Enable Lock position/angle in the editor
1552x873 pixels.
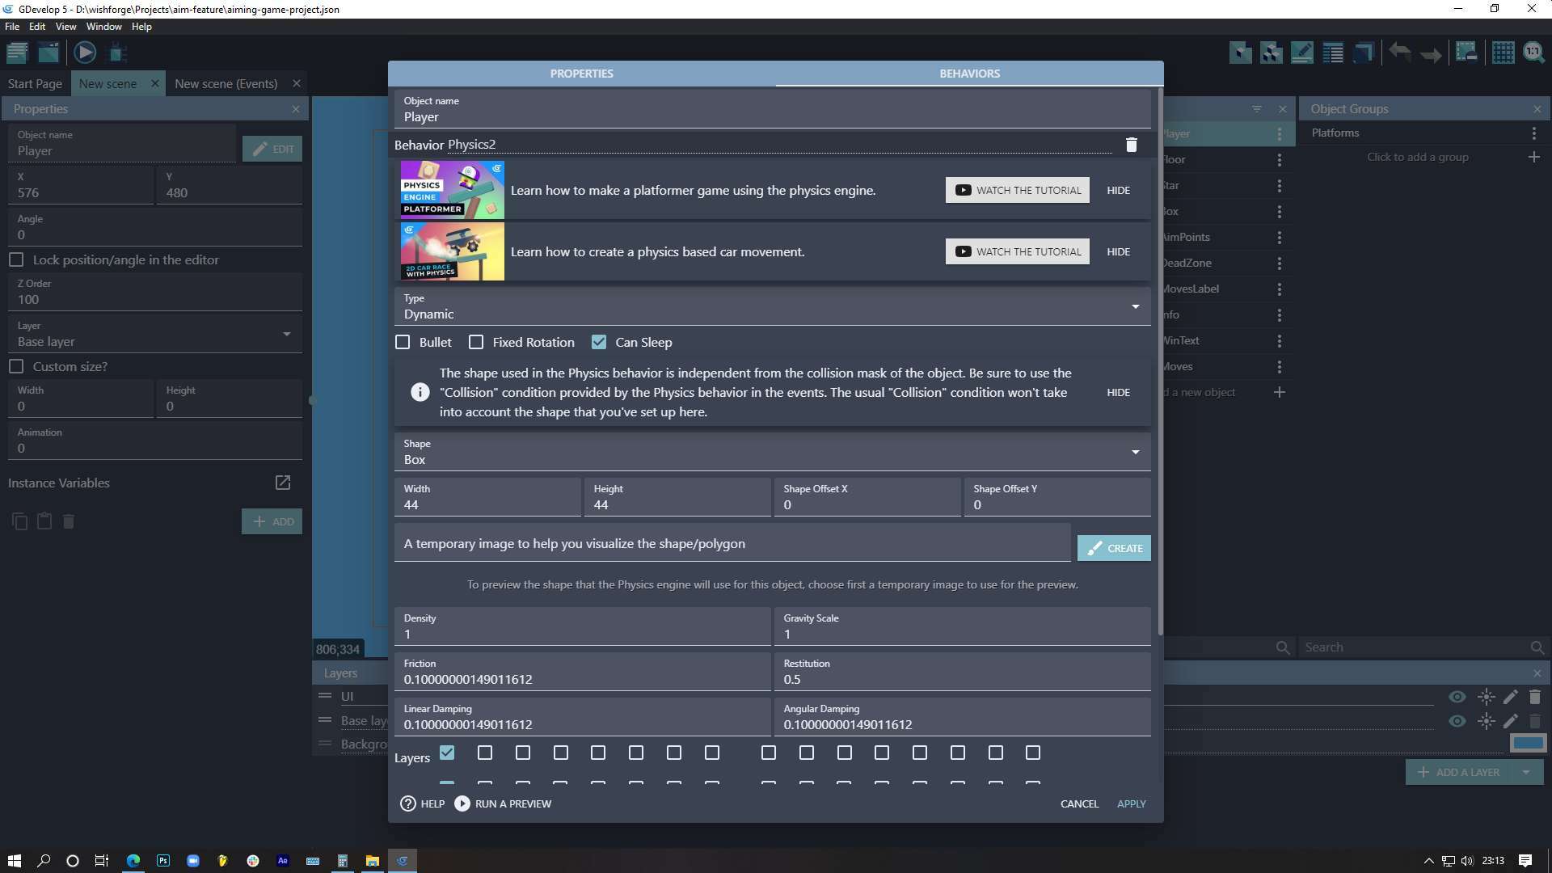[17, 259]
